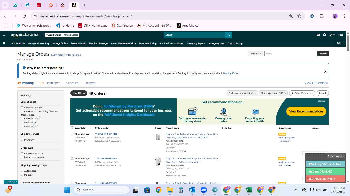Expand Awaiting payment verification for first order

(x=290, y=141)
